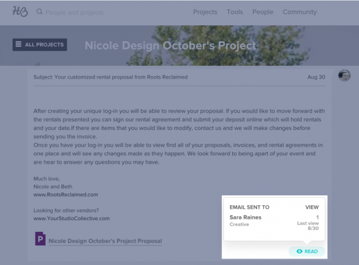Click the READ status button
Viewport: 359px width, 265px height.
(x=307, y=251)
